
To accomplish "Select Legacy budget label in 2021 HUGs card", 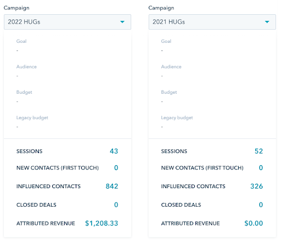I will point(177,118).
